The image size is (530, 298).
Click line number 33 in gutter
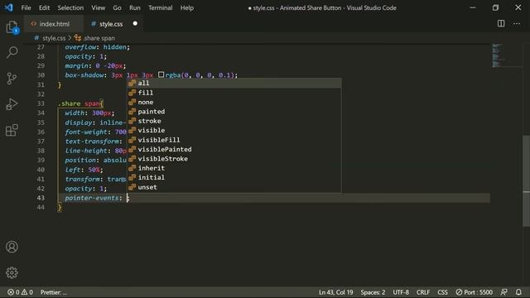[41, 103]
